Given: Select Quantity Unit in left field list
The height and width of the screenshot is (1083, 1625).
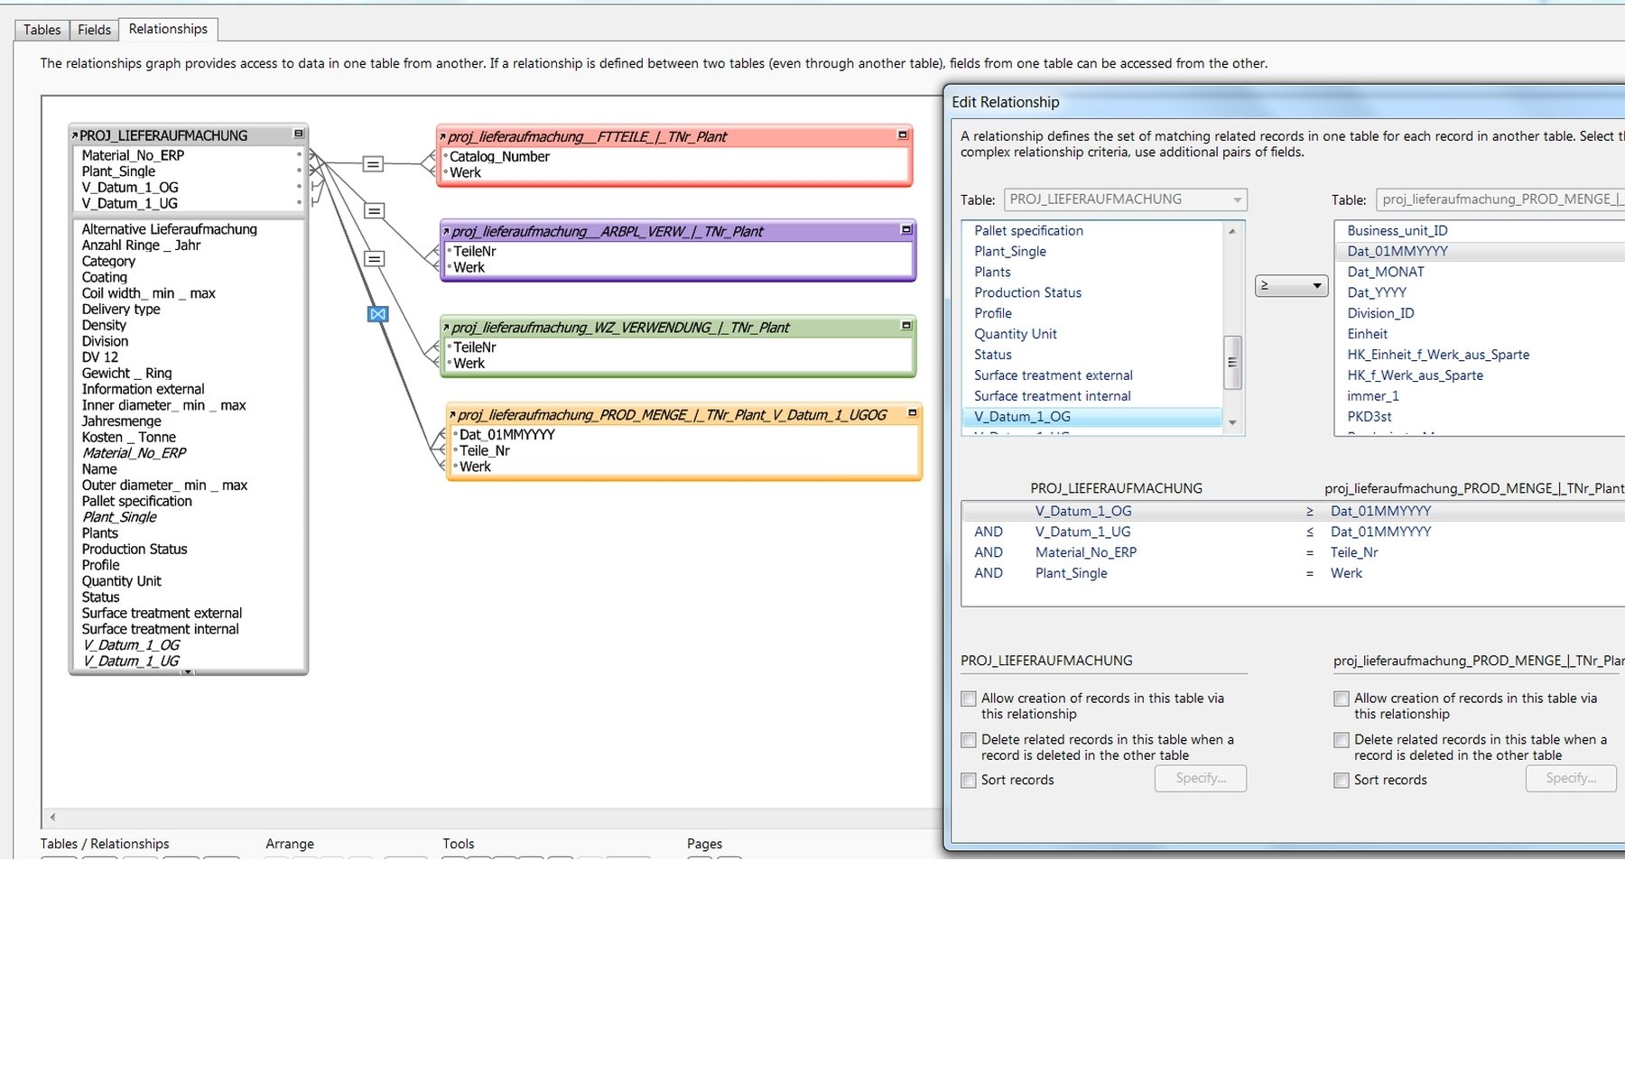Looking at the screenshot, I should click(x=1091, y=334).
